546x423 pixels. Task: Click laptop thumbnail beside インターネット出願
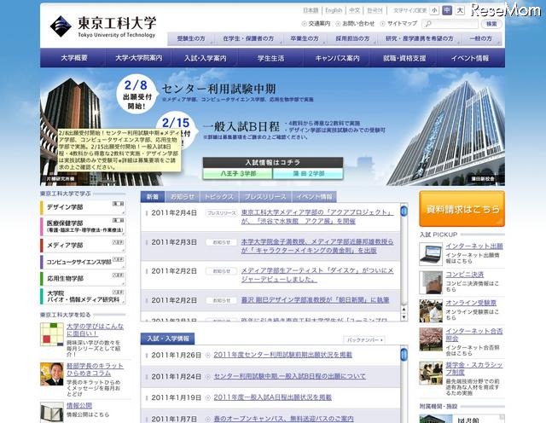click(430, 254)
